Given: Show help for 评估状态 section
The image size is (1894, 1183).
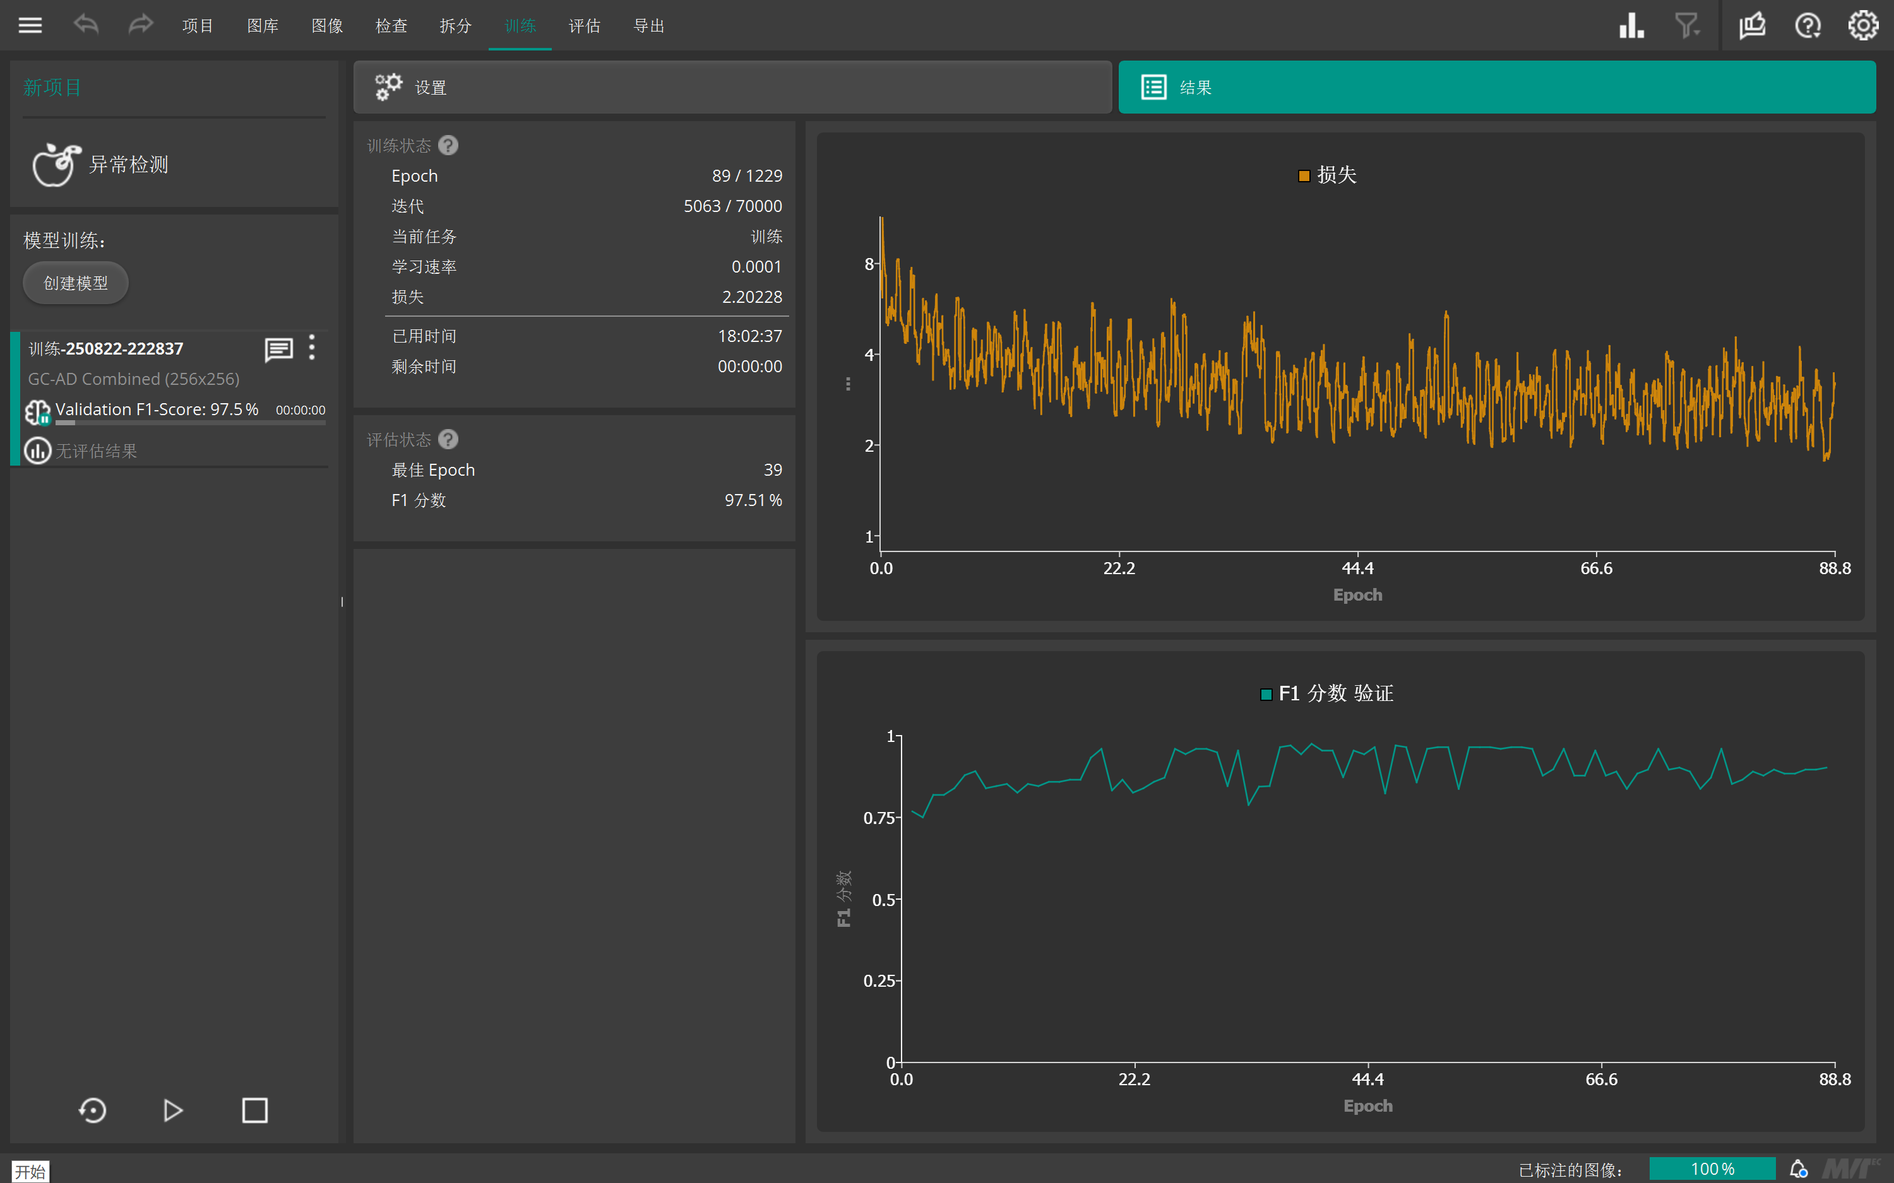Looking at the screenshot, I should [x=448, y=440].
